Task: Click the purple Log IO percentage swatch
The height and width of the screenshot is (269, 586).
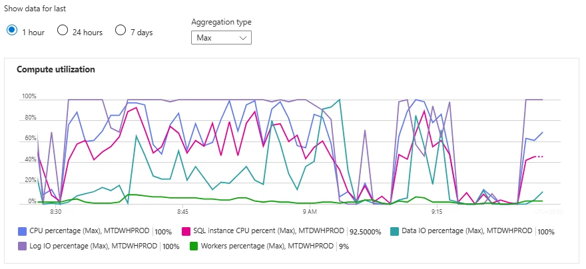Action: tap(21, 246)
